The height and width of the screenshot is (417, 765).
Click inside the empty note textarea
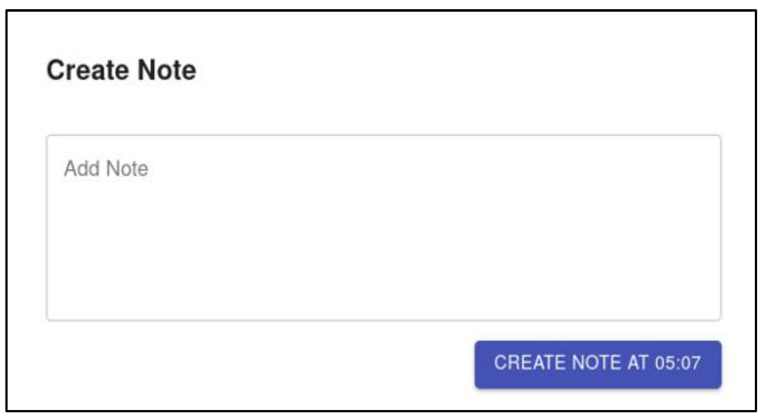coord(384,228)
